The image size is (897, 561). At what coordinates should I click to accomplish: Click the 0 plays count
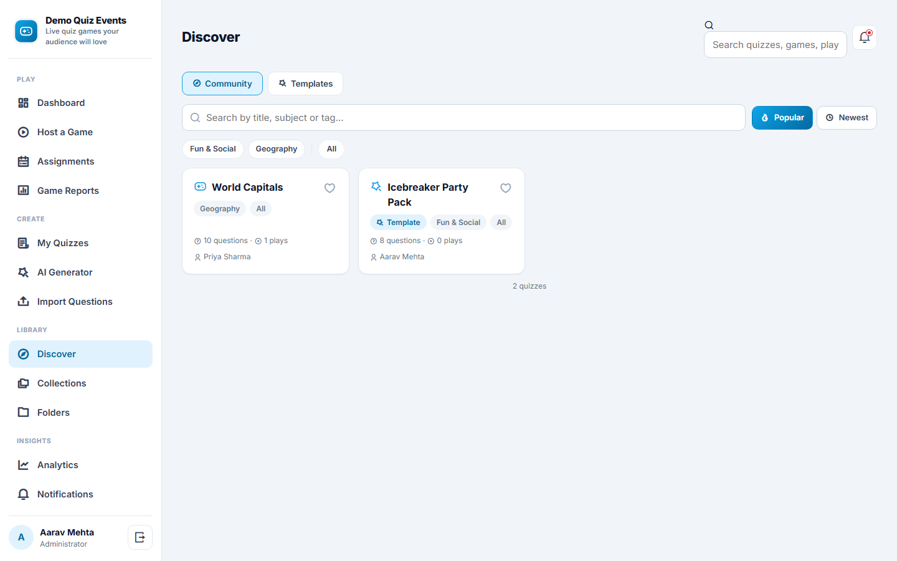pos(449,241)
